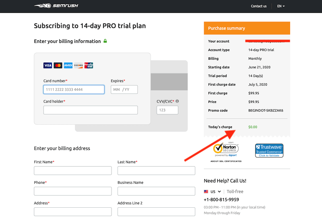Focus the Last Name field
Screen dimensions: 322x219
156,171
